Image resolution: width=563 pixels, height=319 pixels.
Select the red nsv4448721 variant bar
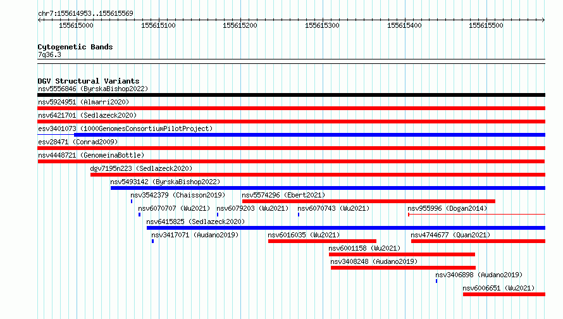(x=291, y=161)
